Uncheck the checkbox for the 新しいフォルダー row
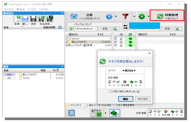Image resolution: width=191 pixels, height=122 pixels. (115, 42)
